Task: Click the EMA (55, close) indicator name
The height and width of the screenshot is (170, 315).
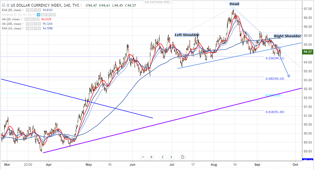Action: point(11,10)
